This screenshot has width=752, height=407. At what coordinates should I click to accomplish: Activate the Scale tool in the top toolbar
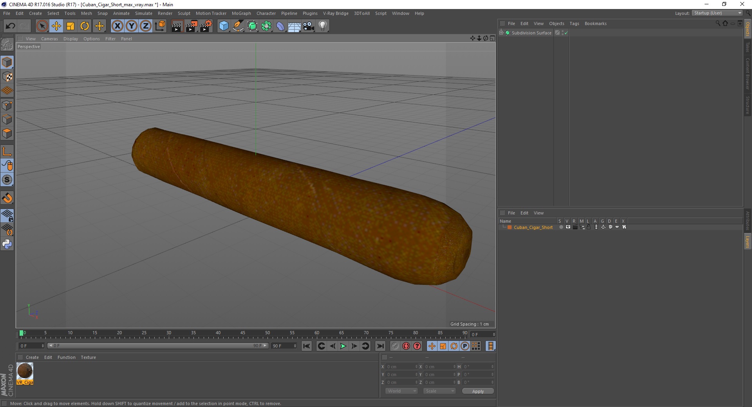tap(70, 26)
